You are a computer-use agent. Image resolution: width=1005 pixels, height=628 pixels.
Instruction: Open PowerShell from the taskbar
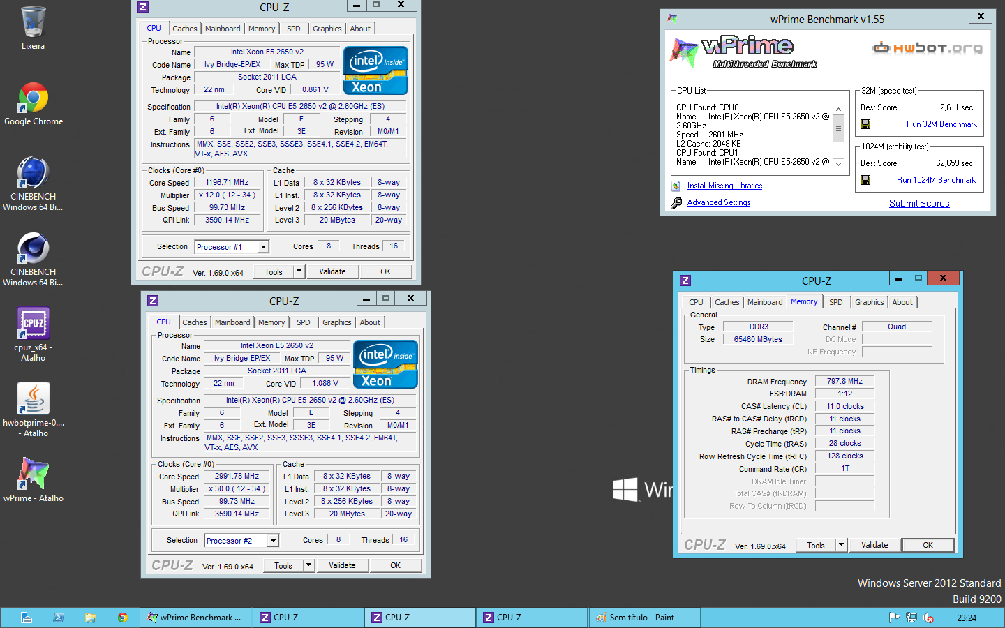[59, 618]
